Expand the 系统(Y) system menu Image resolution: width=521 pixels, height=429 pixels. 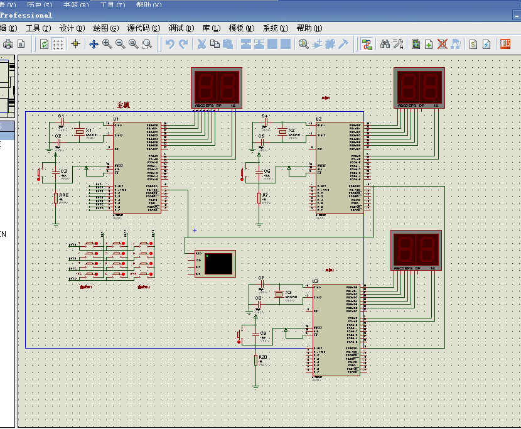coord(275,28)
